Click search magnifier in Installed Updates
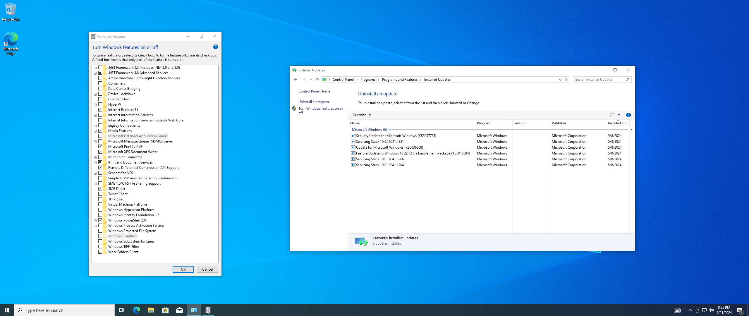This screenshot has height=316, width=749. (627, 80)
